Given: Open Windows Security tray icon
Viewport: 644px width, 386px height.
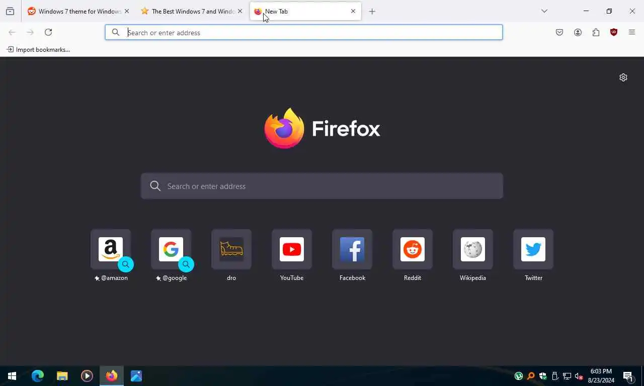Looking at the screenshot, I should point(543,376).
